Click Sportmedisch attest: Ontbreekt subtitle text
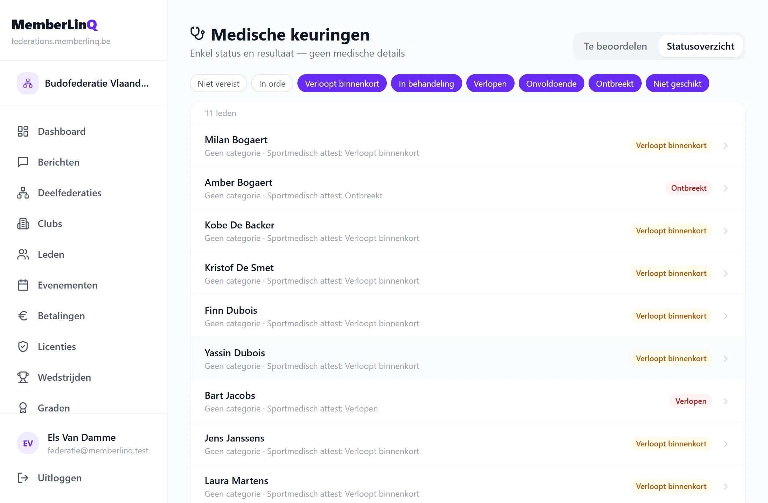768x503 pixels. point(325,196)
